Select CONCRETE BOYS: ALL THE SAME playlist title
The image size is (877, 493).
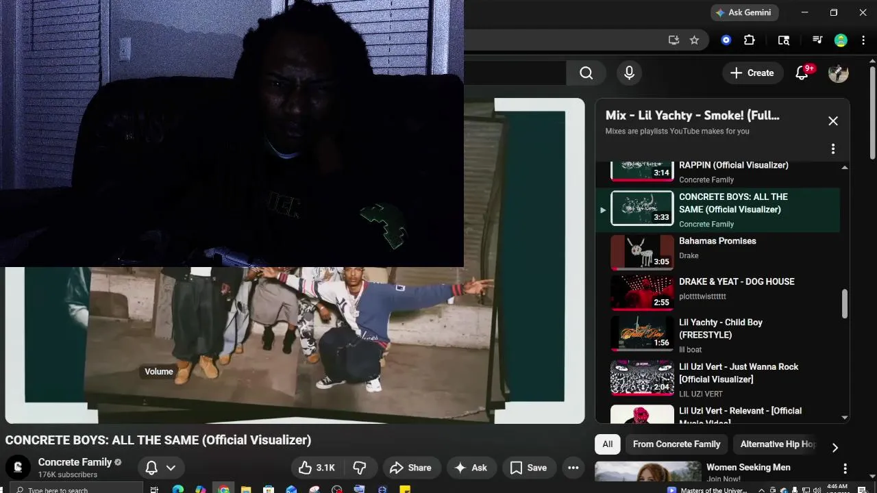(733, 203)
